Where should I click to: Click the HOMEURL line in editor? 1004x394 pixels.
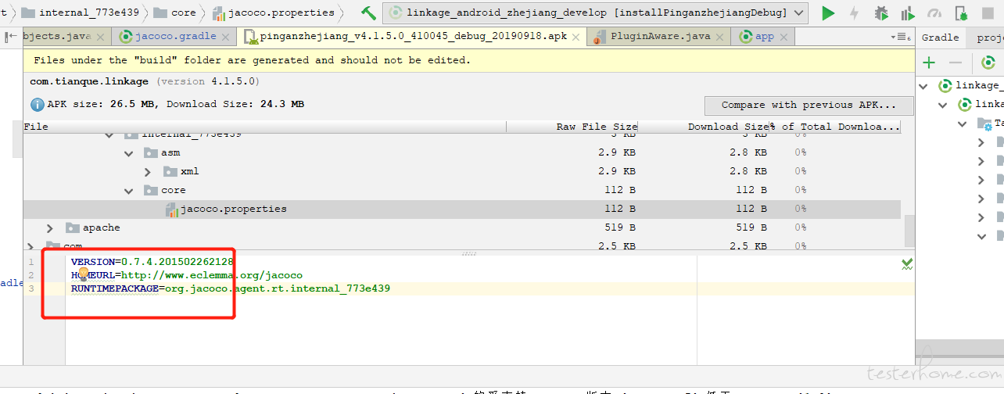(x=186, y=275)
